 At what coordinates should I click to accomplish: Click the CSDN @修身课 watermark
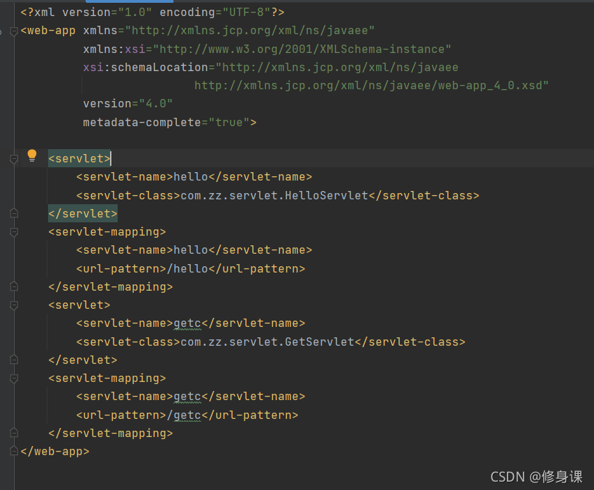point(536,477)
